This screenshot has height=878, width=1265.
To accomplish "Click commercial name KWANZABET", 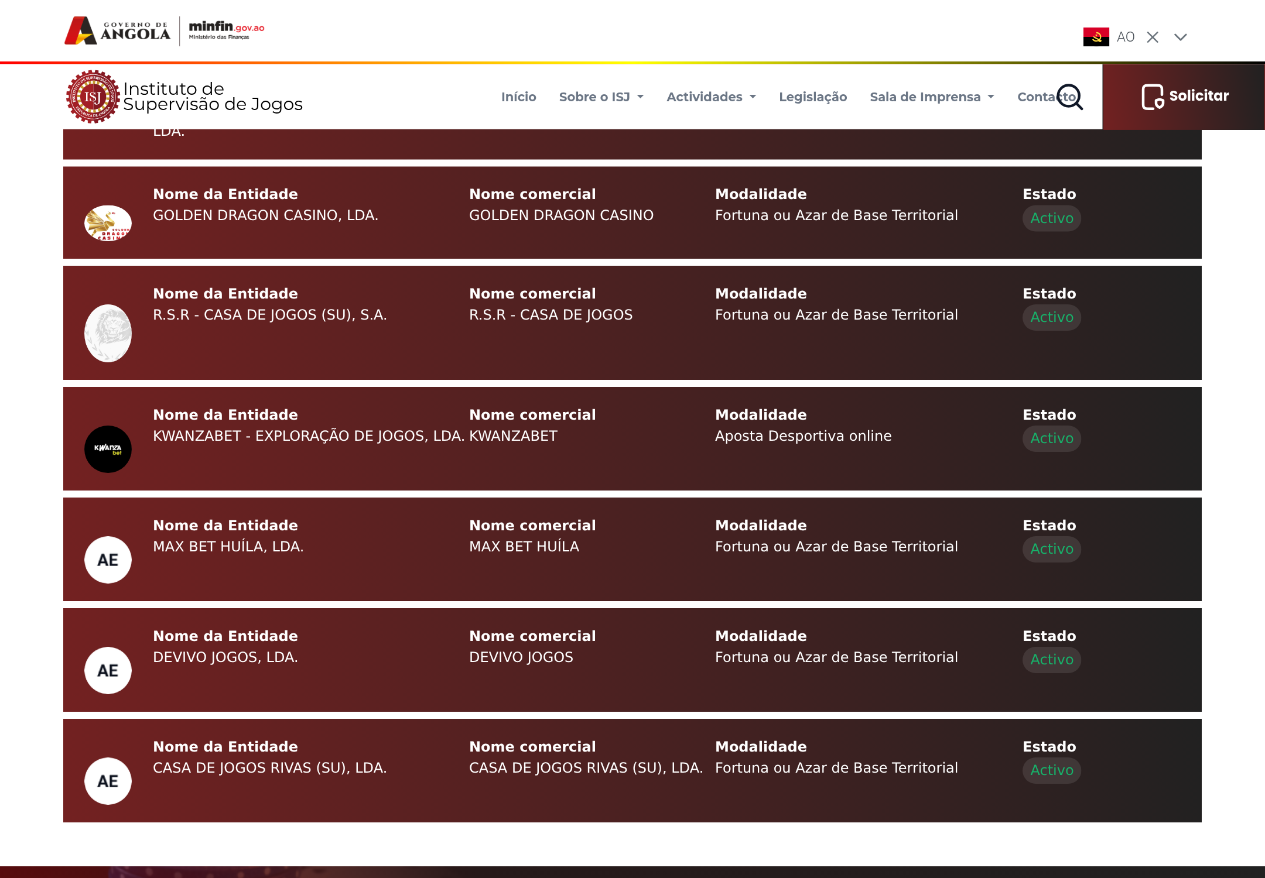I will click(513, 436).
